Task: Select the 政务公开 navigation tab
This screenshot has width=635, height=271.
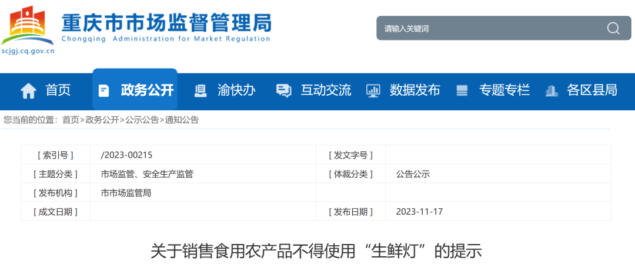Action: coord(147,90)
